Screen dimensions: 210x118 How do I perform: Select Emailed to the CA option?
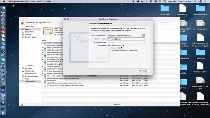(109, 46)
